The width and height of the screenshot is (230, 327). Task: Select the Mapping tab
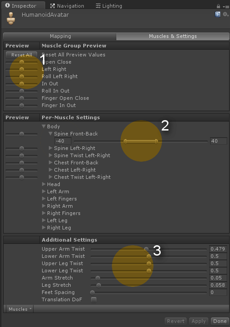[x=60, y=36]
